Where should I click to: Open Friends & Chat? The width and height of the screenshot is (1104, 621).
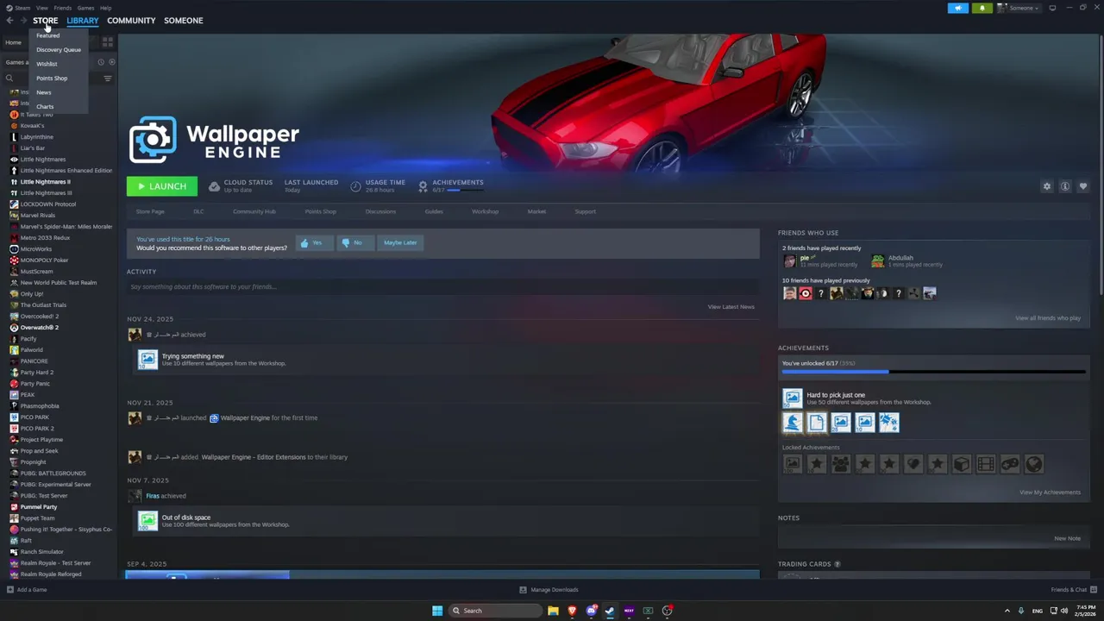point(1074,590)
